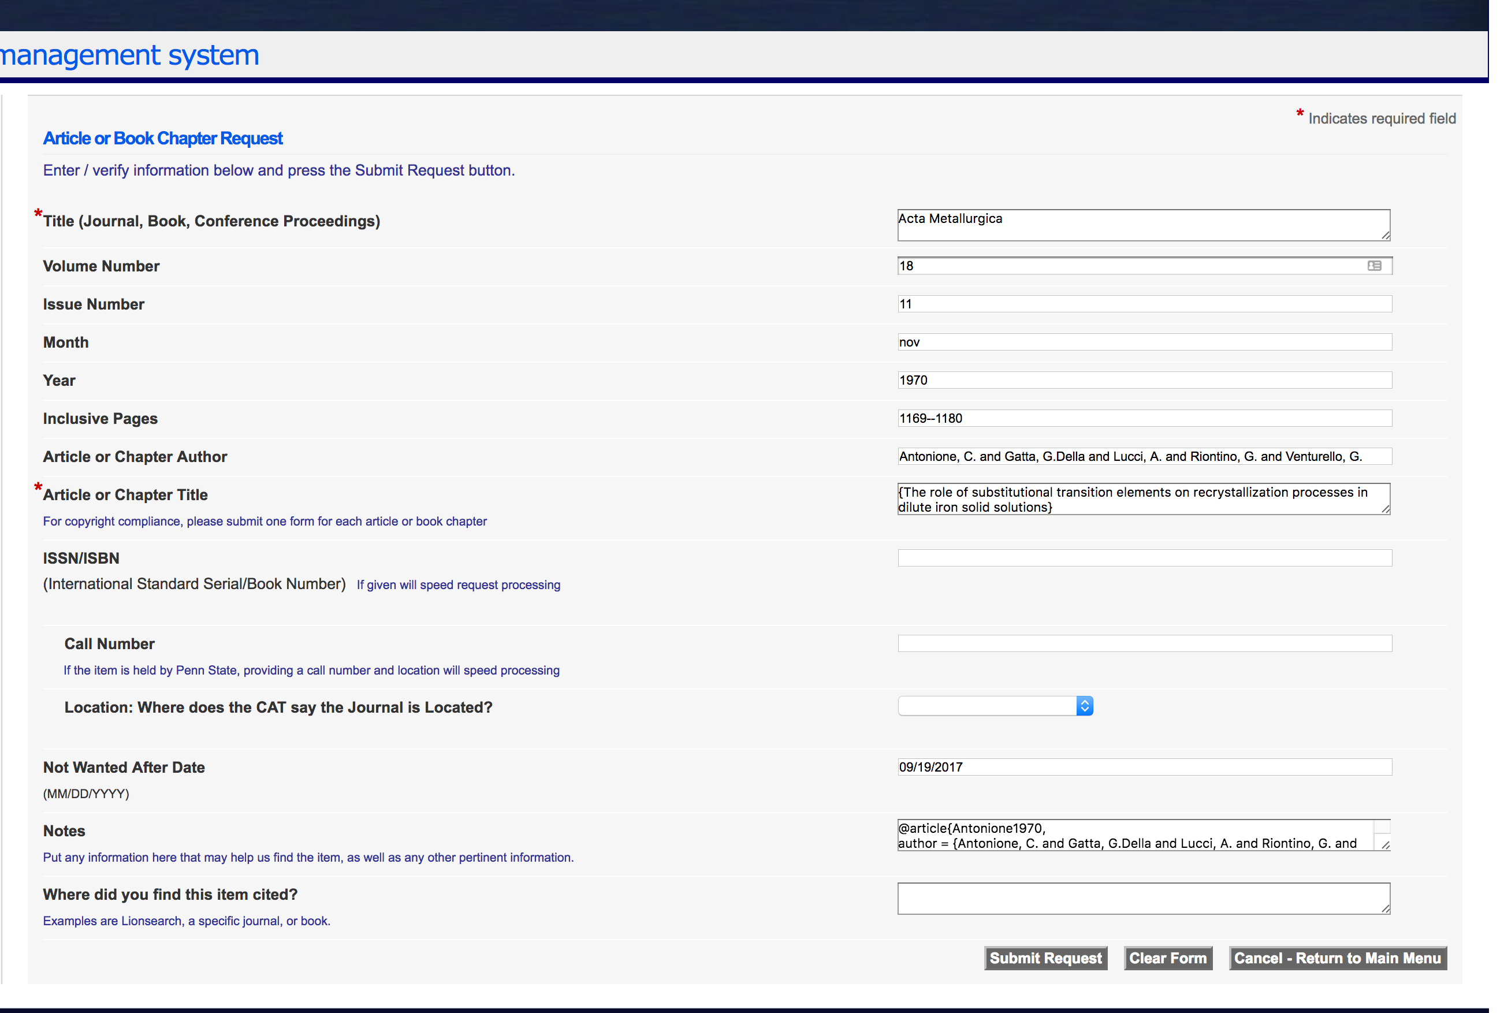Image resolution: width=1504 pixels, height=1013 pixels.
Task: Click the Volume Number field
Action: pyautogui.click(x=1144, y=266)
